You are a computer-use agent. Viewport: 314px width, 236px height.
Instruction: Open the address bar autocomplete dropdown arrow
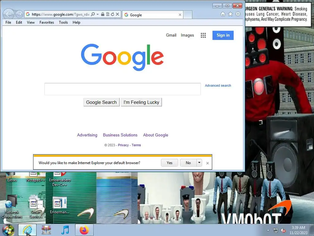(98, 14)
